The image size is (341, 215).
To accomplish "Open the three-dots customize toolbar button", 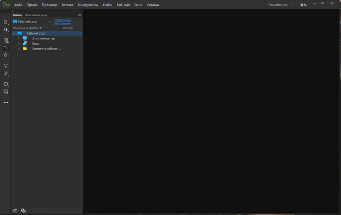I will 6,103.
